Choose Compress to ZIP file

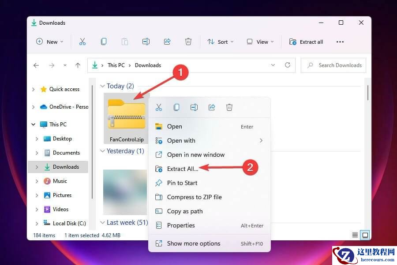click(x=210, y=197)
